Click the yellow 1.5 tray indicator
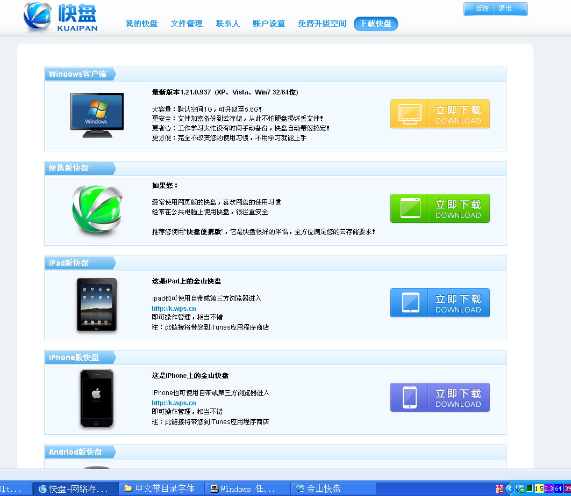This screenshot has width=571, height=496. pyautogui.click(x=539, y=488)
